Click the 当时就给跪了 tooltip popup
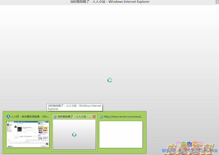Viewport: 219px width, 155px height. [x=75, y=107]
